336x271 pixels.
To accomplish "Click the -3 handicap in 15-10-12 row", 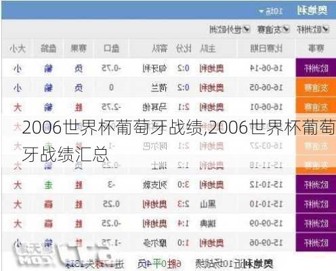I will (x=111, y=185).
